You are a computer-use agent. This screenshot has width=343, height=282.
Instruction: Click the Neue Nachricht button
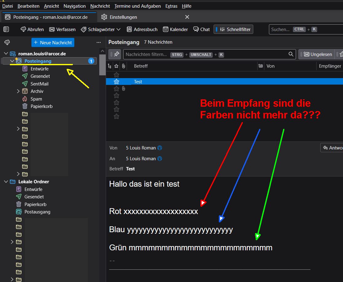click(x=53, y=42)
